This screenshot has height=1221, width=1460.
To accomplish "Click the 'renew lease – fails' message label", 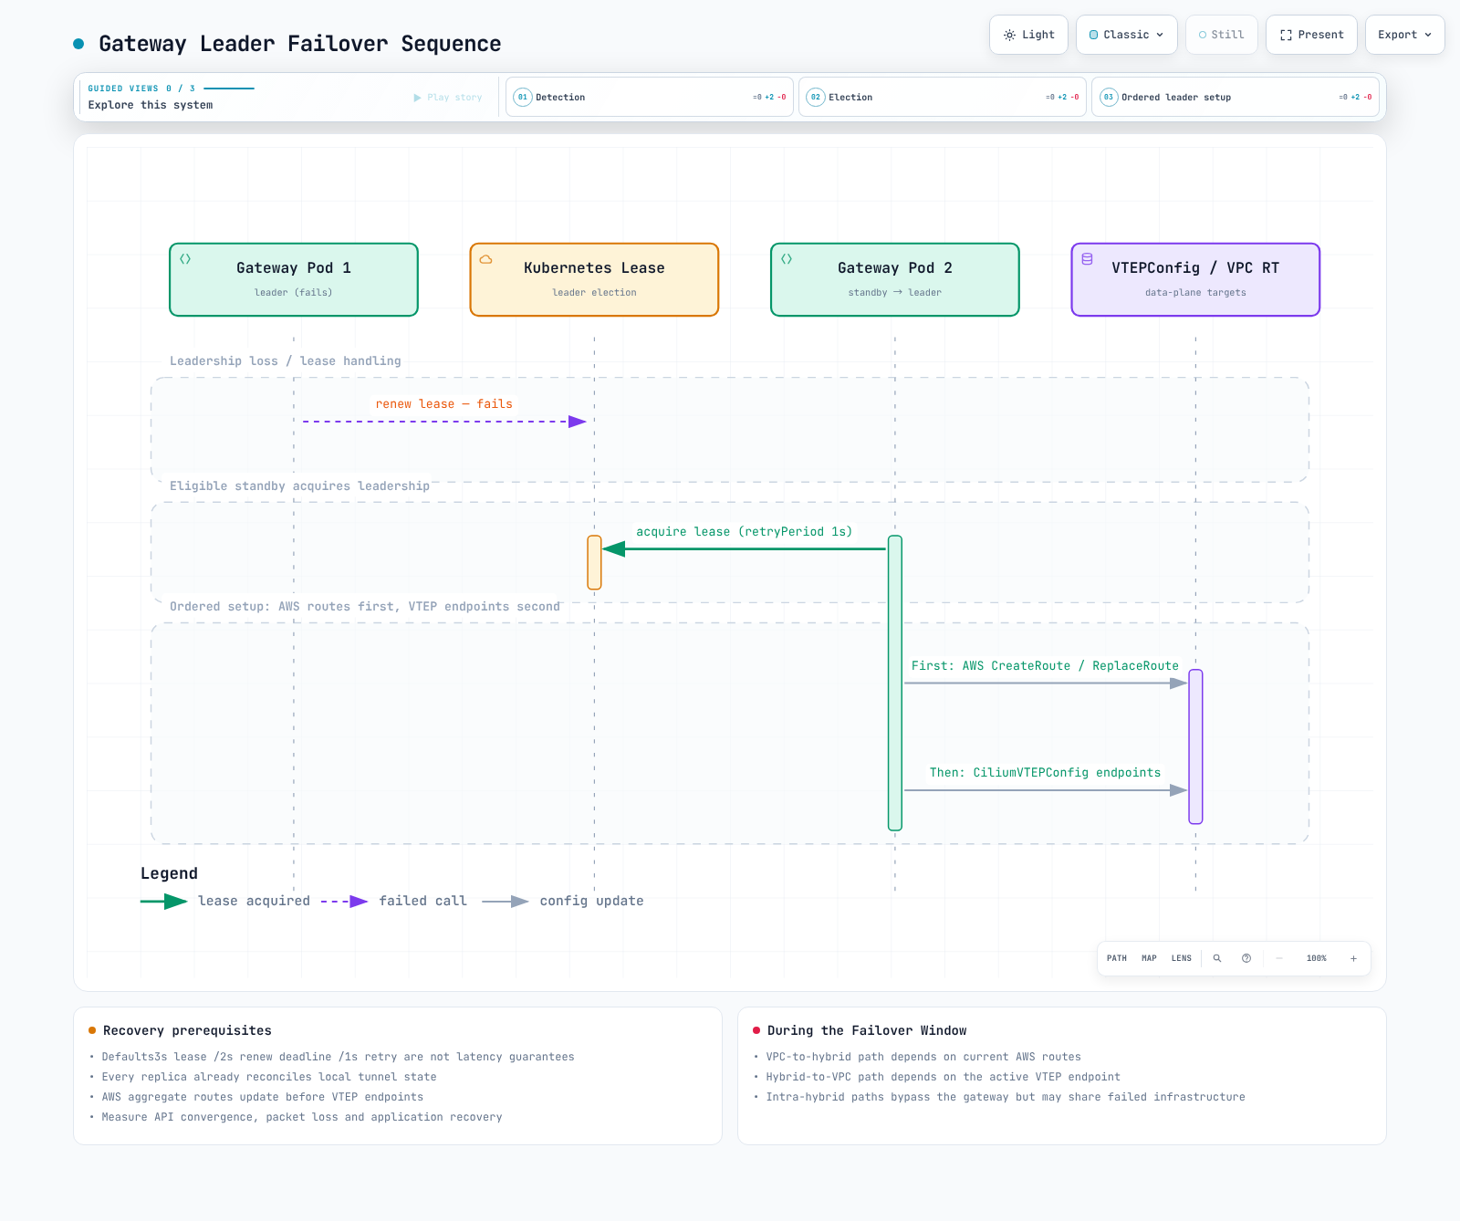I will (444, 404).
